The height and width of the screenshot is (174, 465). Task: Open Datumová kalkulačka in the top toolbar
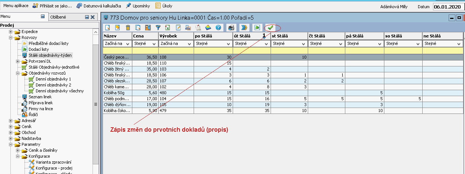pos(99,6)
